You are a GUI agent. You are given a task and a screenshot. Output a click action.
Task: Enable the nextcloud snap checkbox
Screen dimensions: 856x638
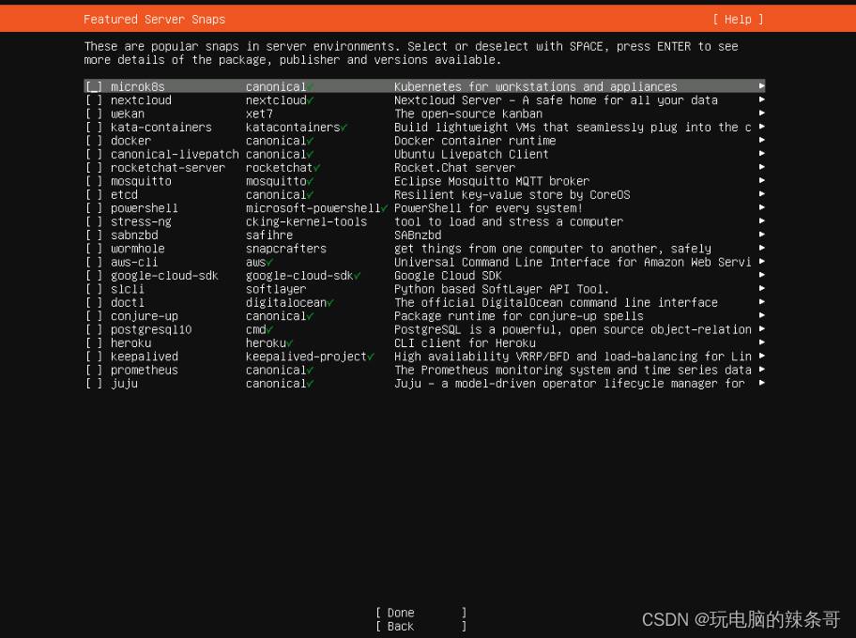coord(94,100)
